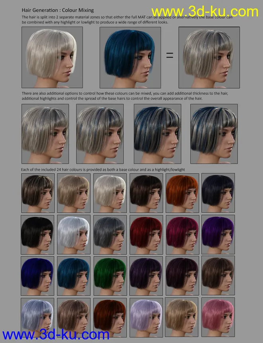Choose the pink hair colour thumbnail
Viewport: 263px width, 343px height.
point(218,317)
